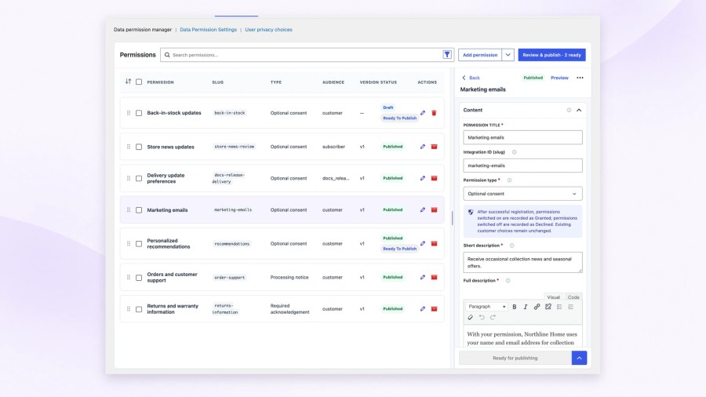Click the Ready for publishing button
The image size is (706, 397).
[x=515, y=359]
